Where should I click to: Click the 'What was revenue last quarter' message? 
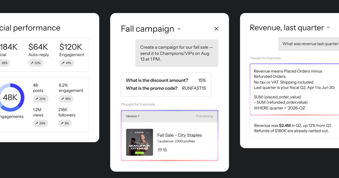tap(308, 44)
